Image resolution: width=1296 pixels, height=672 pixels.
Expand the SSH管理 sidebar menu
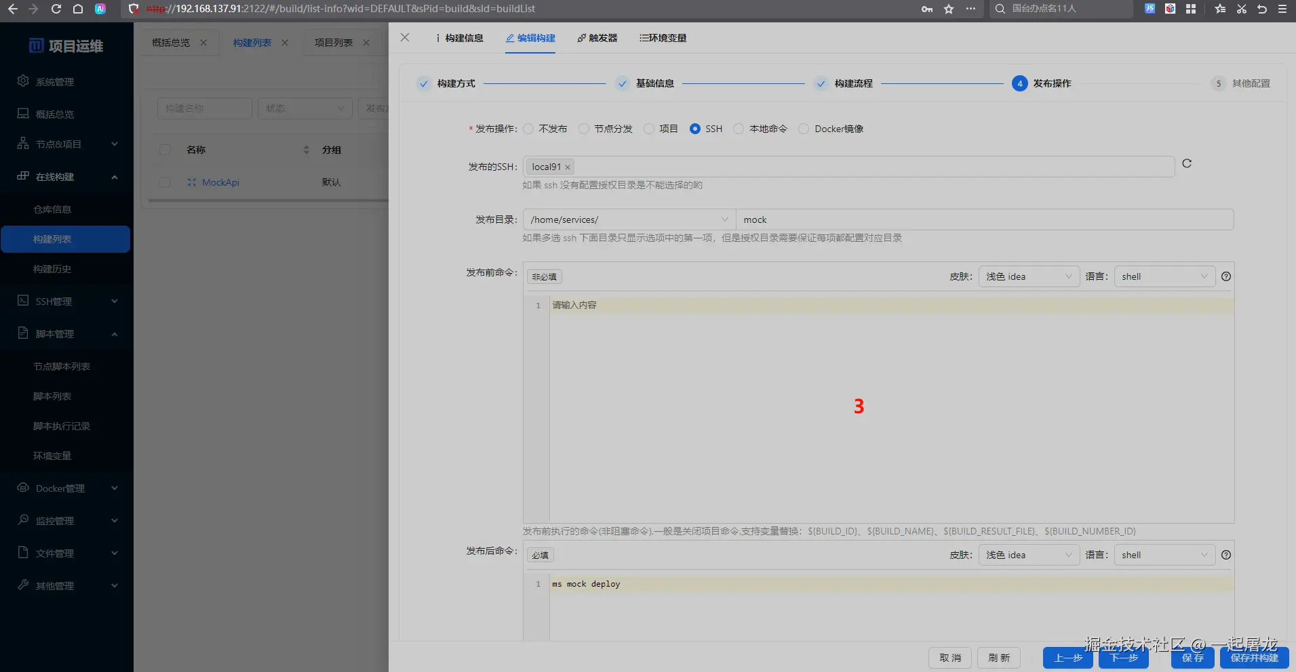[x=66, y=301]
